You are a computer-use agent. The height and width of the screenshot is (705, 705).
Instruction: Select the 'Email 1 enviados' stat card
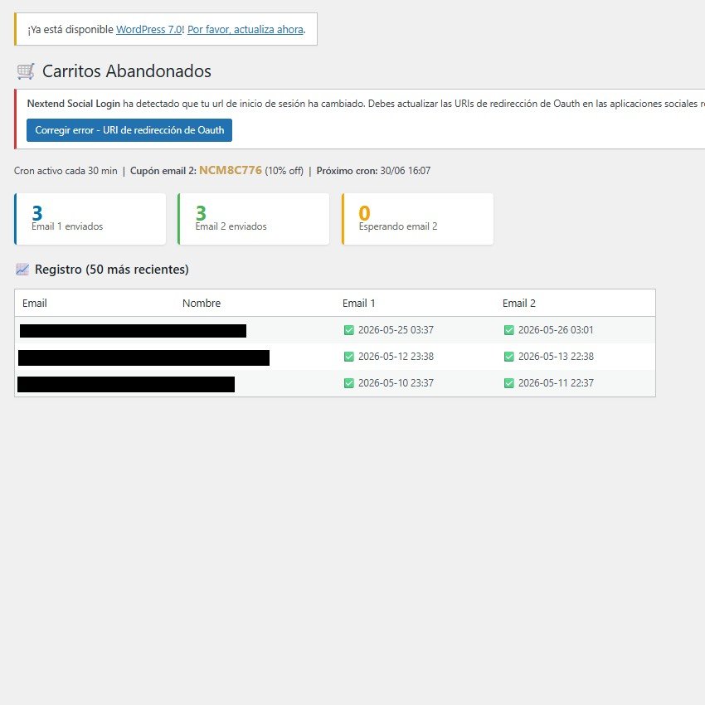[90, 219]
